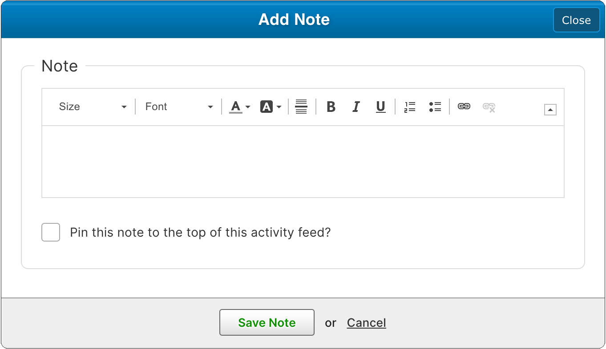The width and height of the screenshot is (606, 349).
Task: Click inside the note text area
Action: pos(303,162)
